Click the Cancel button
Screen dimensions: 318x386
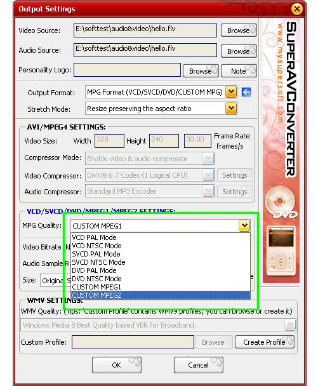199,365
